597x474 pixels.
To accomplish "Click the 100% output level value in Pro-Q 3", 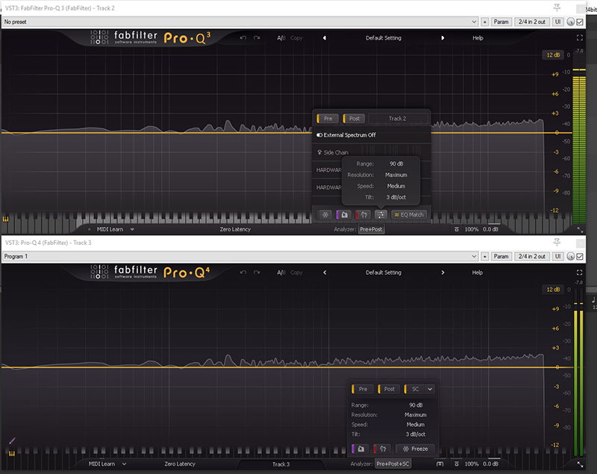I will coord(472,229).
